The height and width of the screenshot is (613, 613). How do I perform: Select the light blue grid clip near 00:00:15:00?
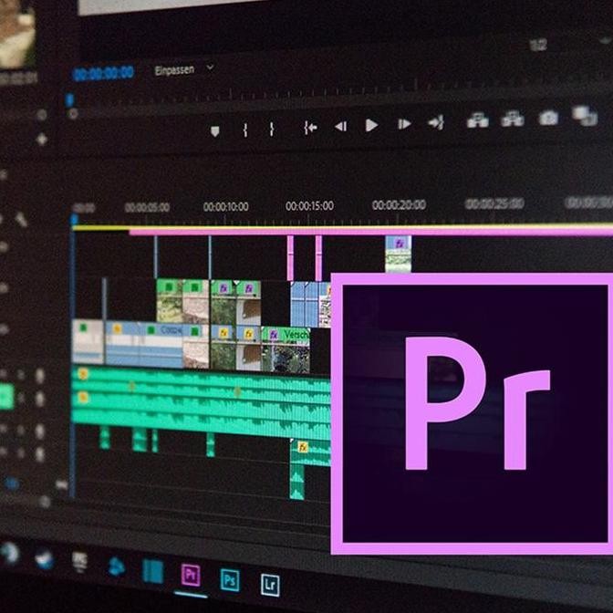click(305, 304)
